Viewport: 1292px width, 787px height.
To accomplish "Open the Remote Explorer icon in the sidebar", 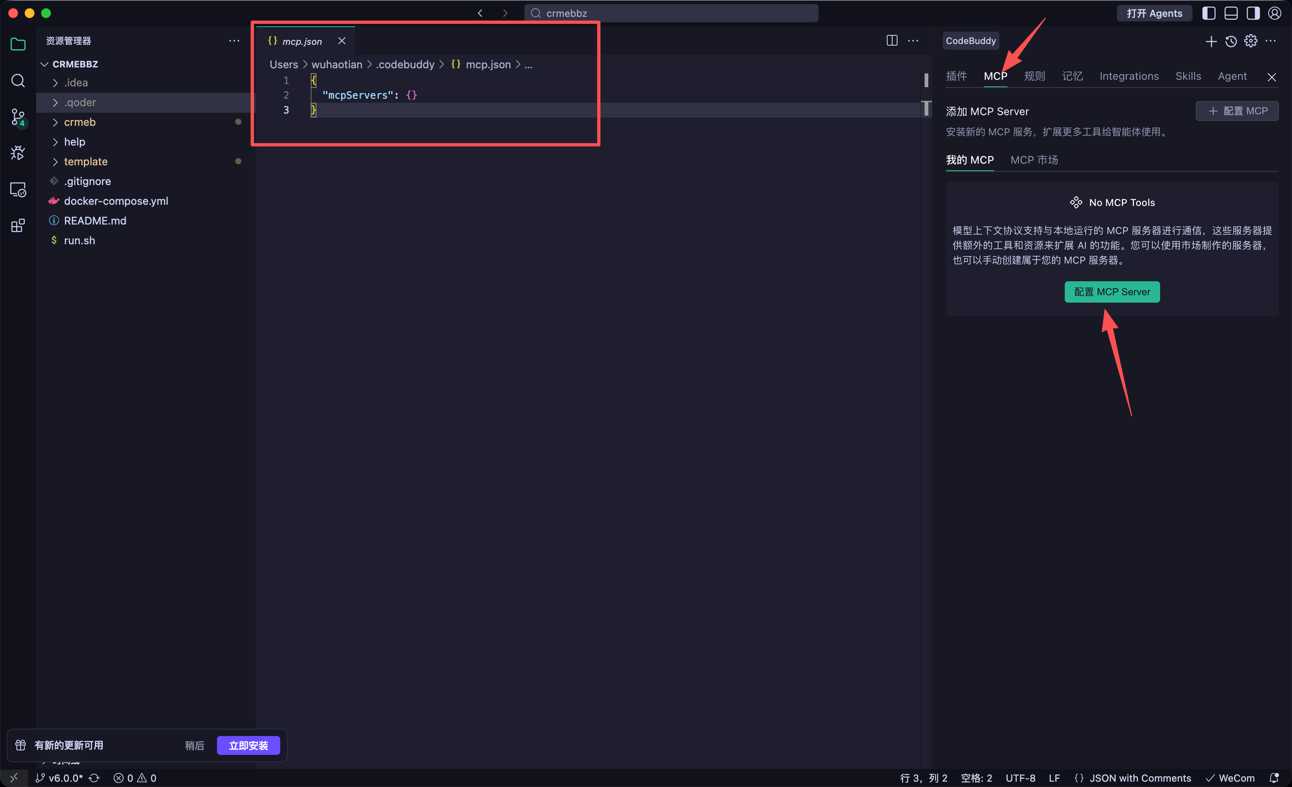I will pyautogui.click(x=18, y=190).
